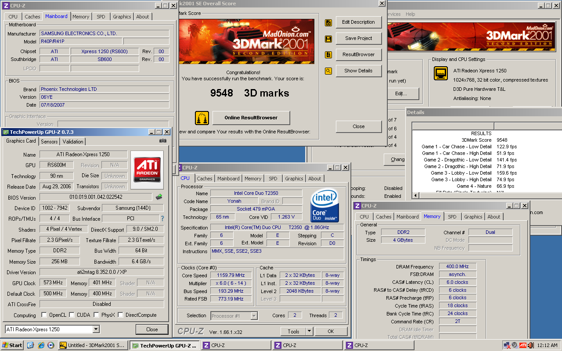
Task: Click the yellow monitor icon in Display settings
Action: point(441,73)
